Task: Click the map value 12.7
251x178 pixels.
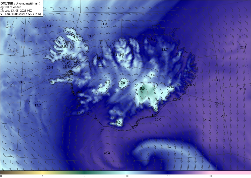Action: coord(165,50)
